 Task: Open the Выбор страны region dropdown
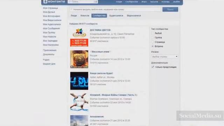click(164, 57)
